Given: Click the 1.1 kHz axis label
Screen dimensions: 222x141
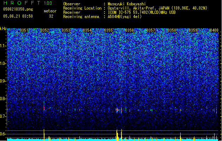Looking at the screenshot, I should 3,46.
